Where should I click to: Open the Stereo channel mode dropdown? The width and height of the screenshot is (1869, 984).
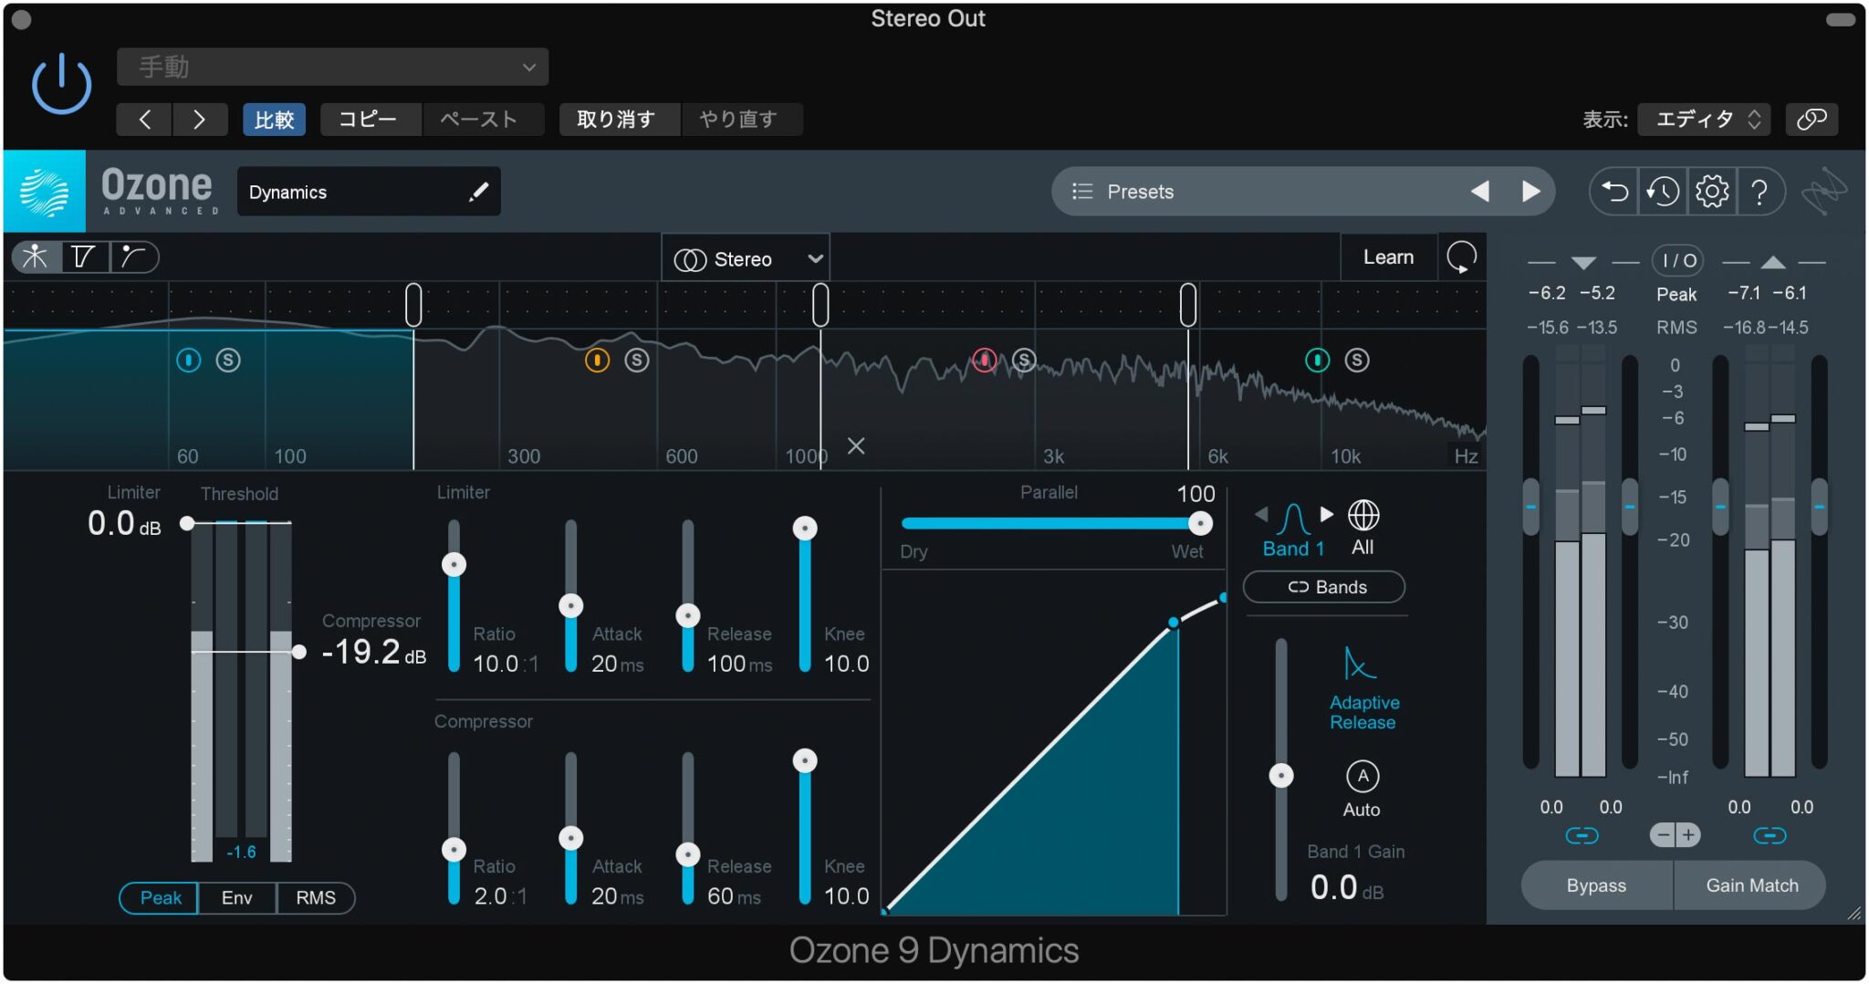747,259
